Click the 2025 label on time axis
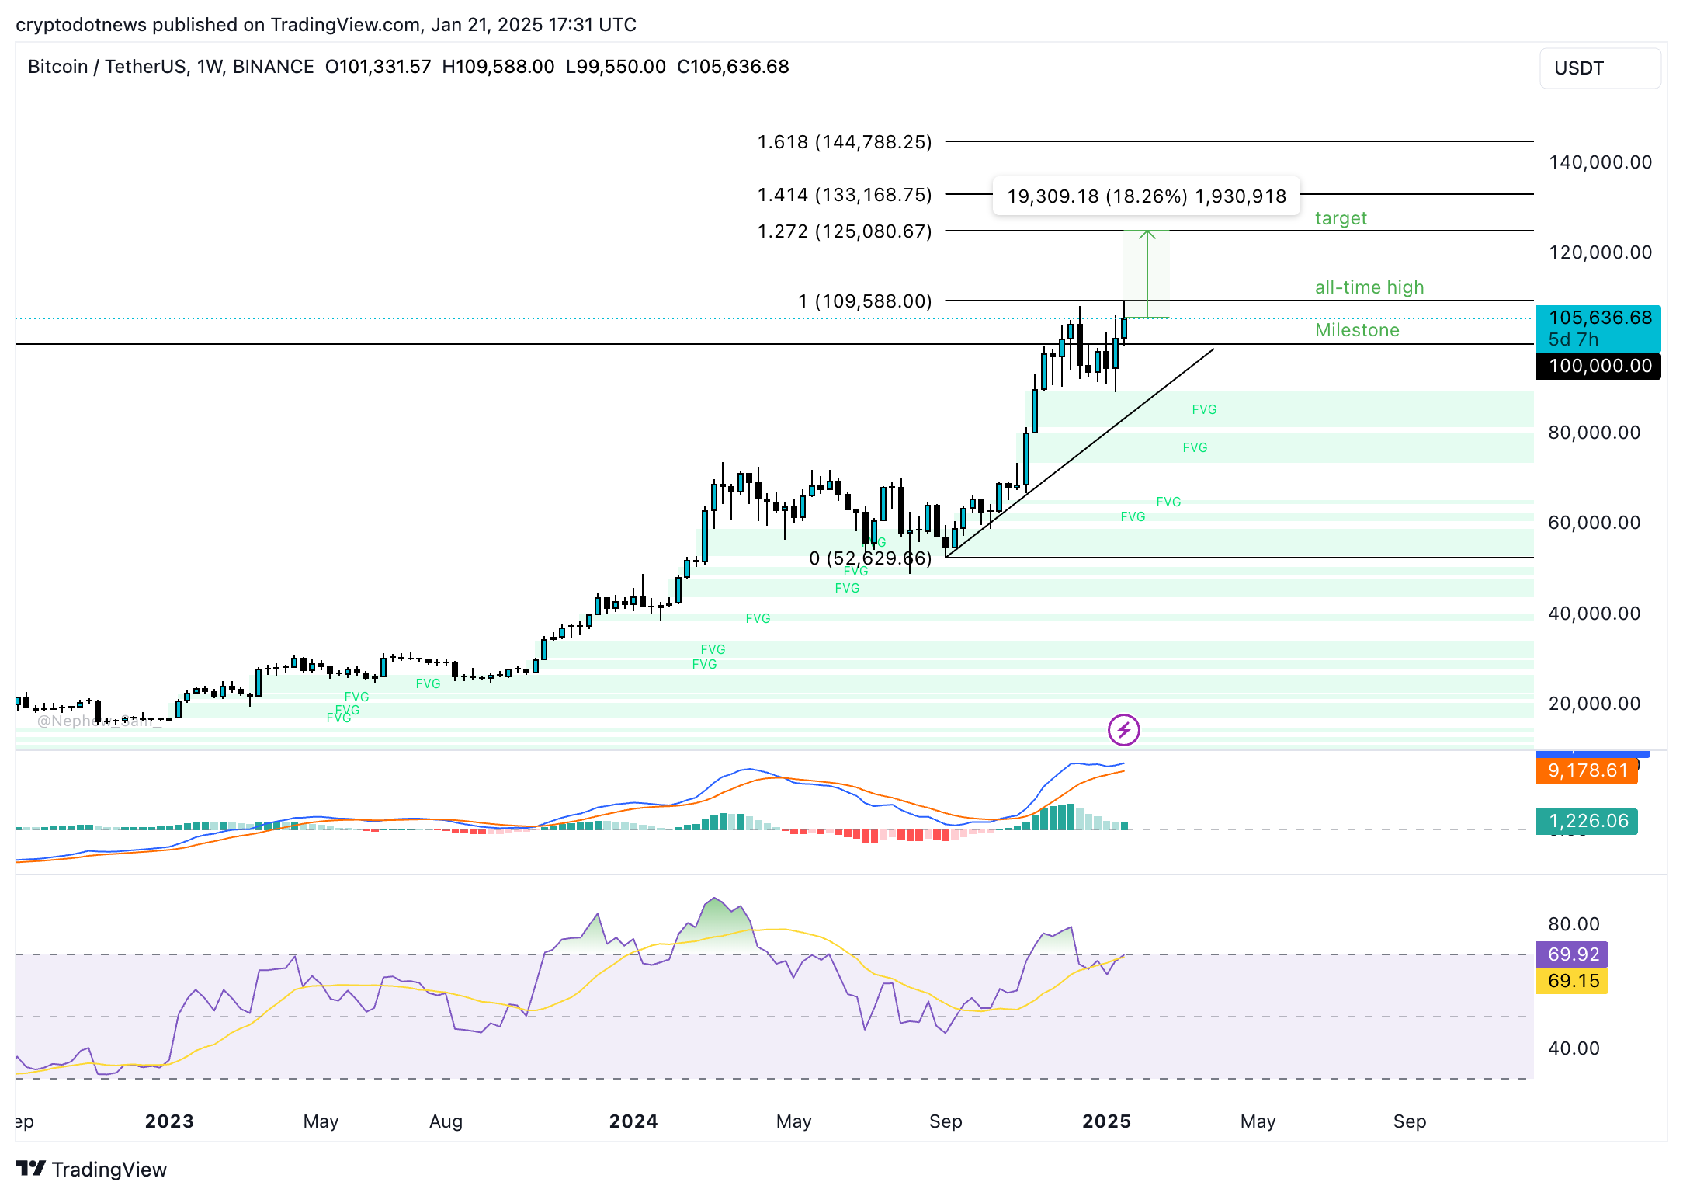Image resolution: width=1683 pixels, height=1196 pixels. (x=1108, y=1121)
